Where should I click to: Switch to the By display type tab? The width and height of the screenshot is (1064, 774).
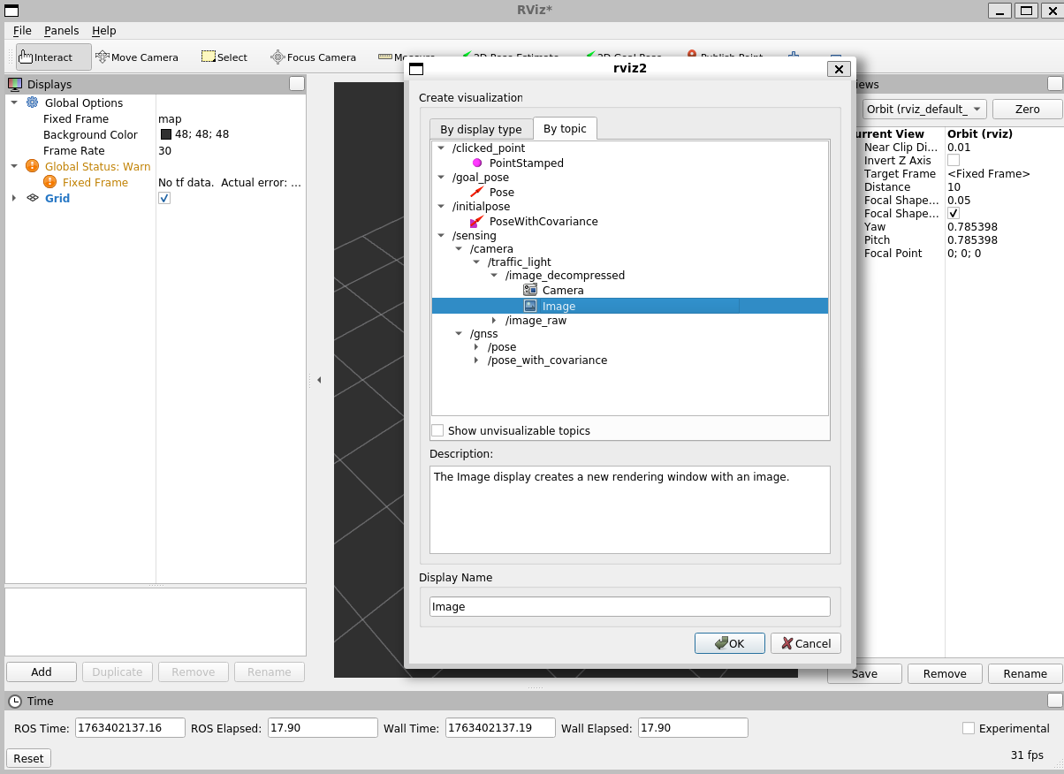click(481, 129)
